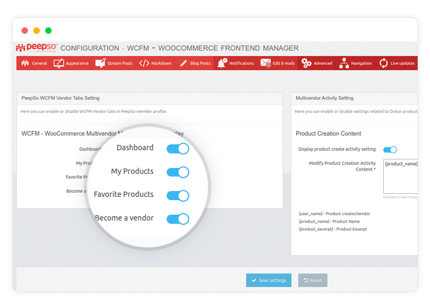This screenshot has height=308, width=430.
Task: Click the undo arrow icon on Reset
Action: tap(306, 280)
